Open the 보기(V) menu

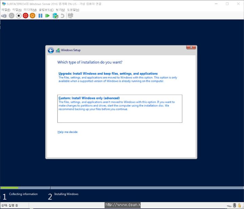[x=60, y=10]
